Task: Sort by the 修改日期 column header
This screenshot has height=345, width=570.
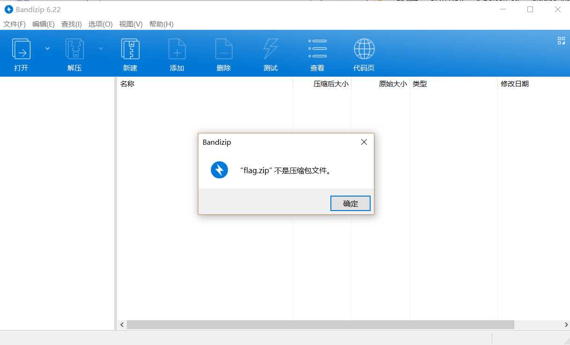Action: (x=533, y=84)
